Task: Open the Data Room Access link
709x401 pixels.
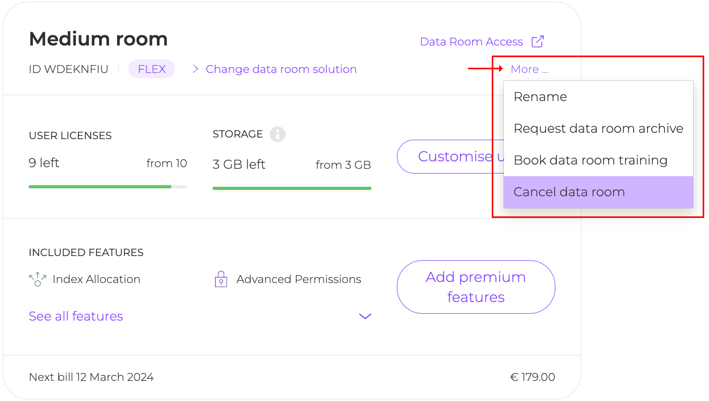Action: coord(471,42)
